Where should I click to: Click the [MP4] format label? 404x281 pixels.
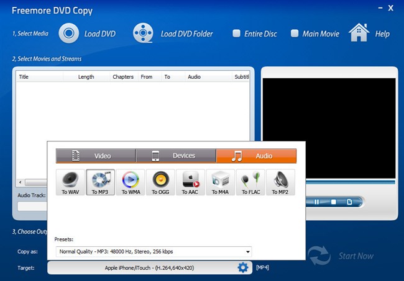(x=262, y=267)
